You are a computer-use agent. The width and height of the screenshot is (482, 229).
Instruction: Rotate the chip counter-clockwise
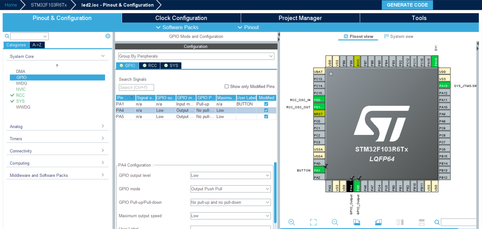click(378, 222)
